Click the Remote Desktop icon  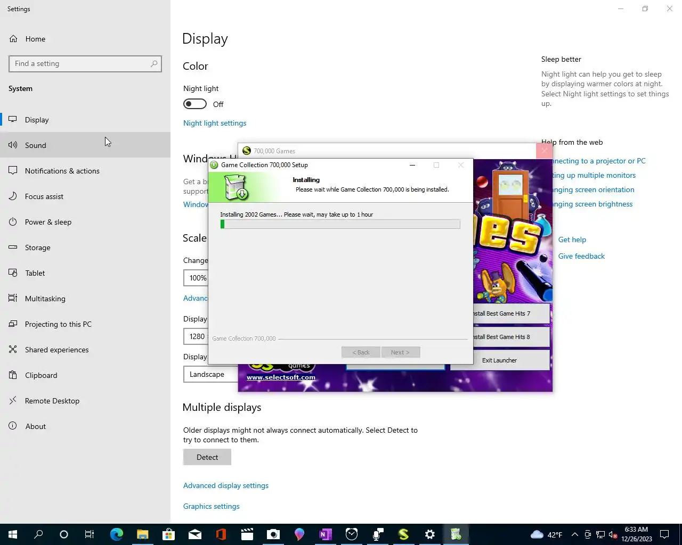pos(13,401)
